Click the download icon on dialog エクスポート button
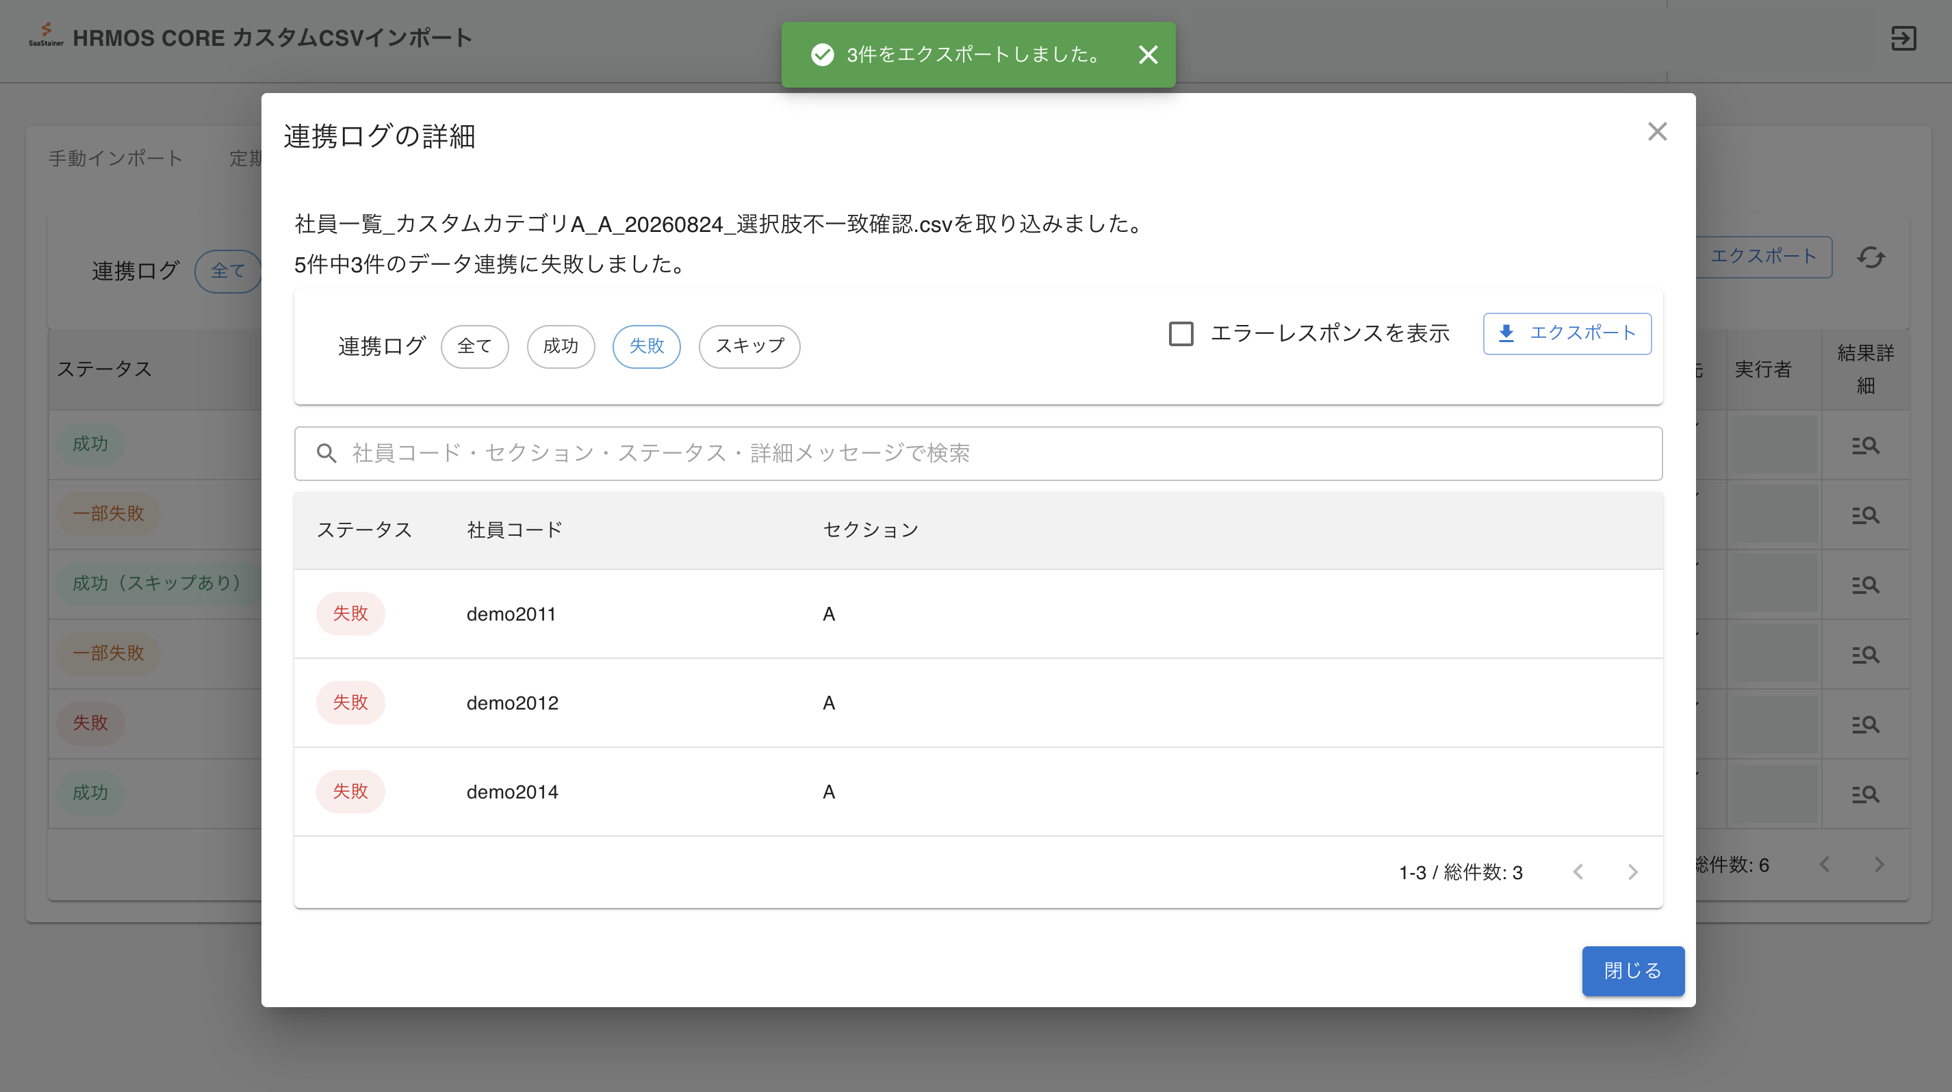The height and width of the screenshot is (1092, 1952). click(x=1506, y=333)
